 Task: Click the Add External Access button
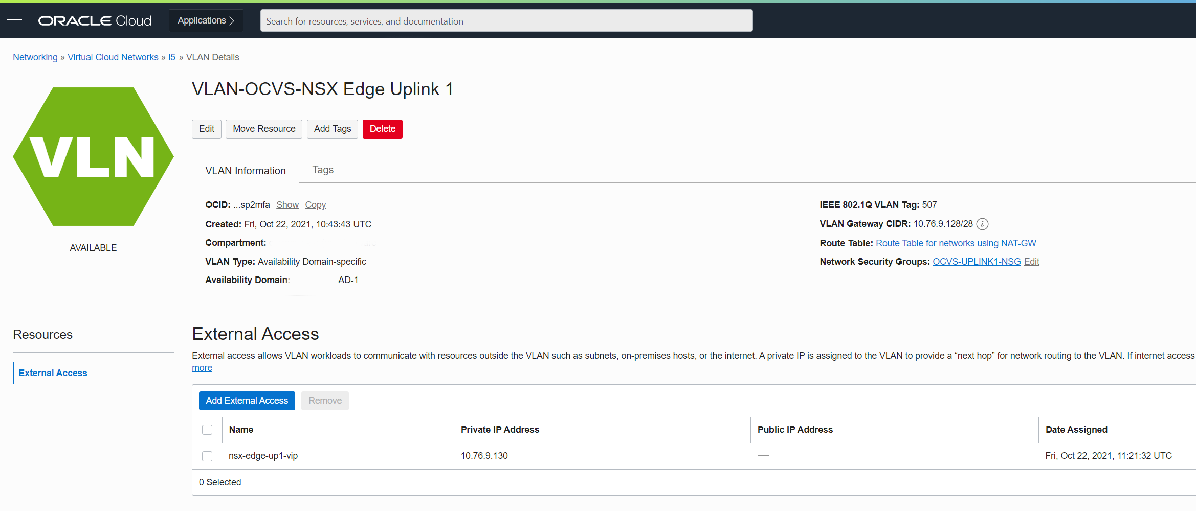[x=247, y=401]
